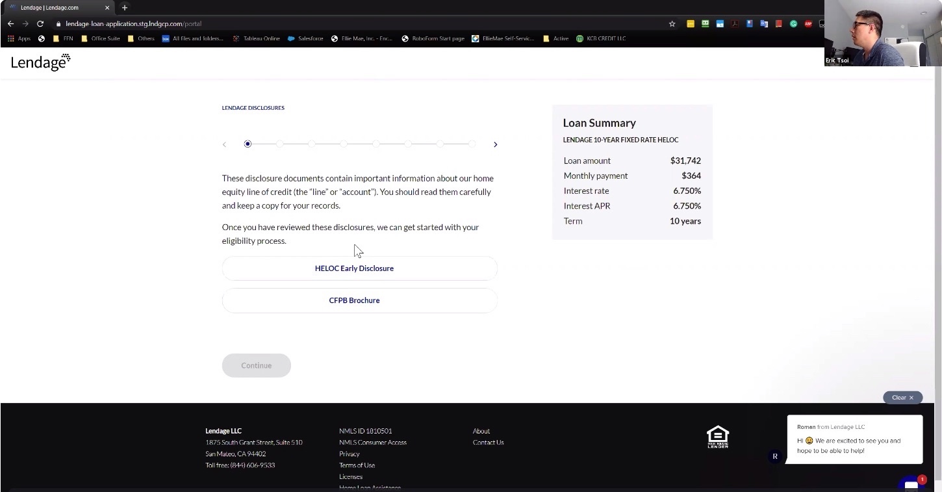This screenshot has width=942, height=492.
Task: Open the All files and folders bookmark
Action: (192, 38)
